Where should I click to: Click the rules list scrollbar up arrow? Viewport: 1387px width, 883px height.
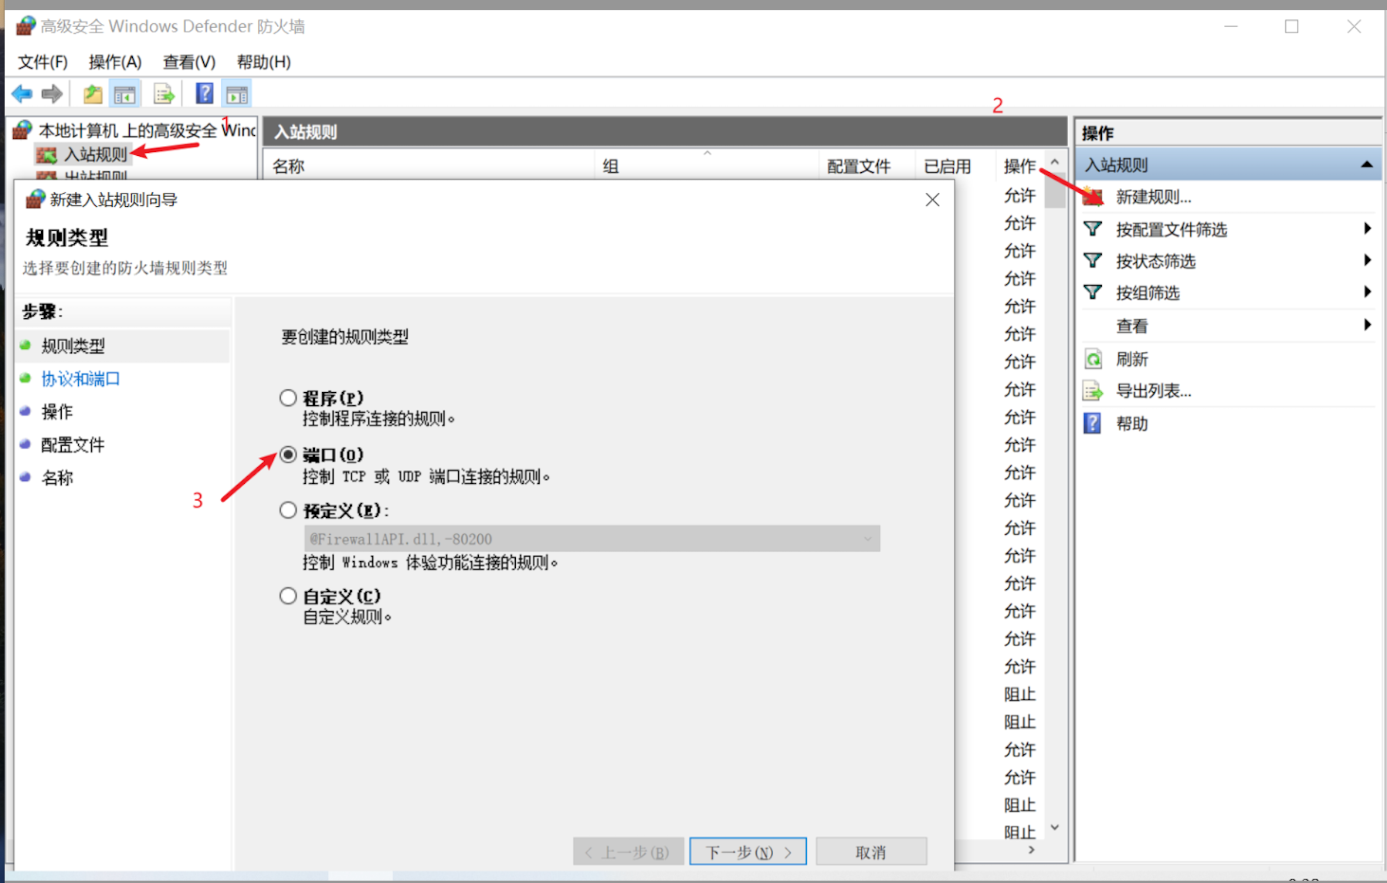coord(1055,162)
